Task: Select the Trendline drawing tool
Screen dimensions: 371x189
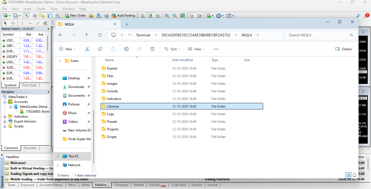Action: click(x=38, y=23)
